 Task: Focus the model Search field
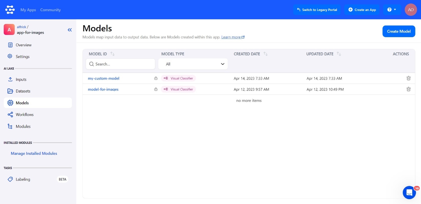click(121, 64)
